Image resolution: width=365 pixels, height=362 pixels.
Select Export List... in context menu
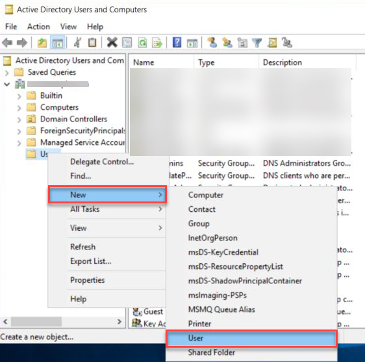pos(107,261)
